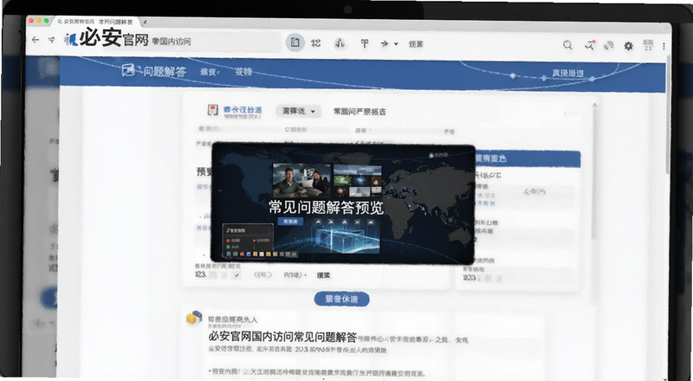Screen dimensions: 693x381
Task: Open the blue link in the right side panel
Action: coord(484,203)
